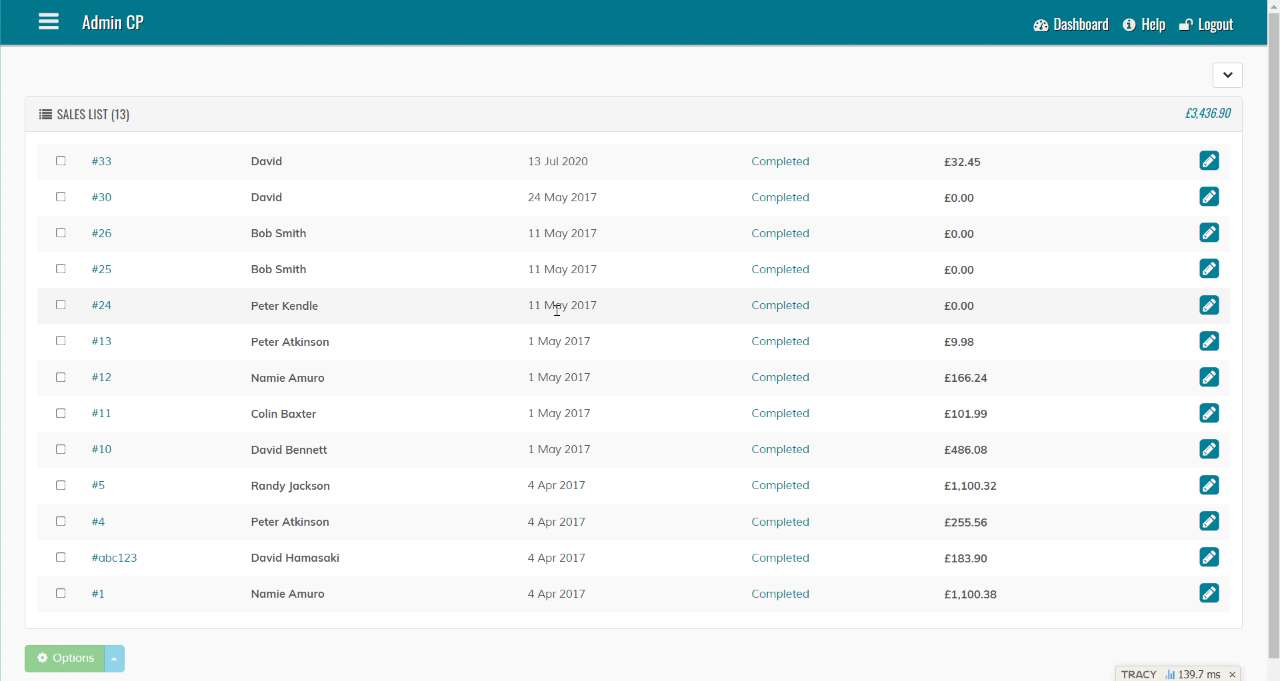This screenshot has width=1280, height=681.
Task: Select the checkbox for sale #1
Action: point(61,593)
